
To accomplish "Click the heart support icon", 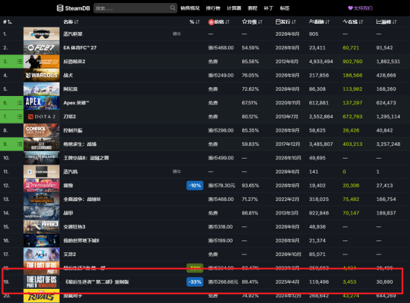I will (350, 8).
